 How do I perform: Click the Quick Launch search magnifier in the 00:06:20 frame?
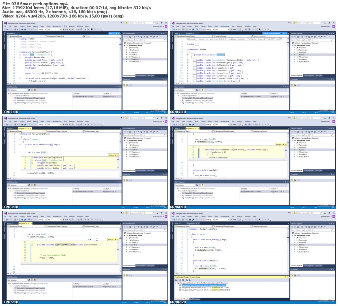coord(321,213)
